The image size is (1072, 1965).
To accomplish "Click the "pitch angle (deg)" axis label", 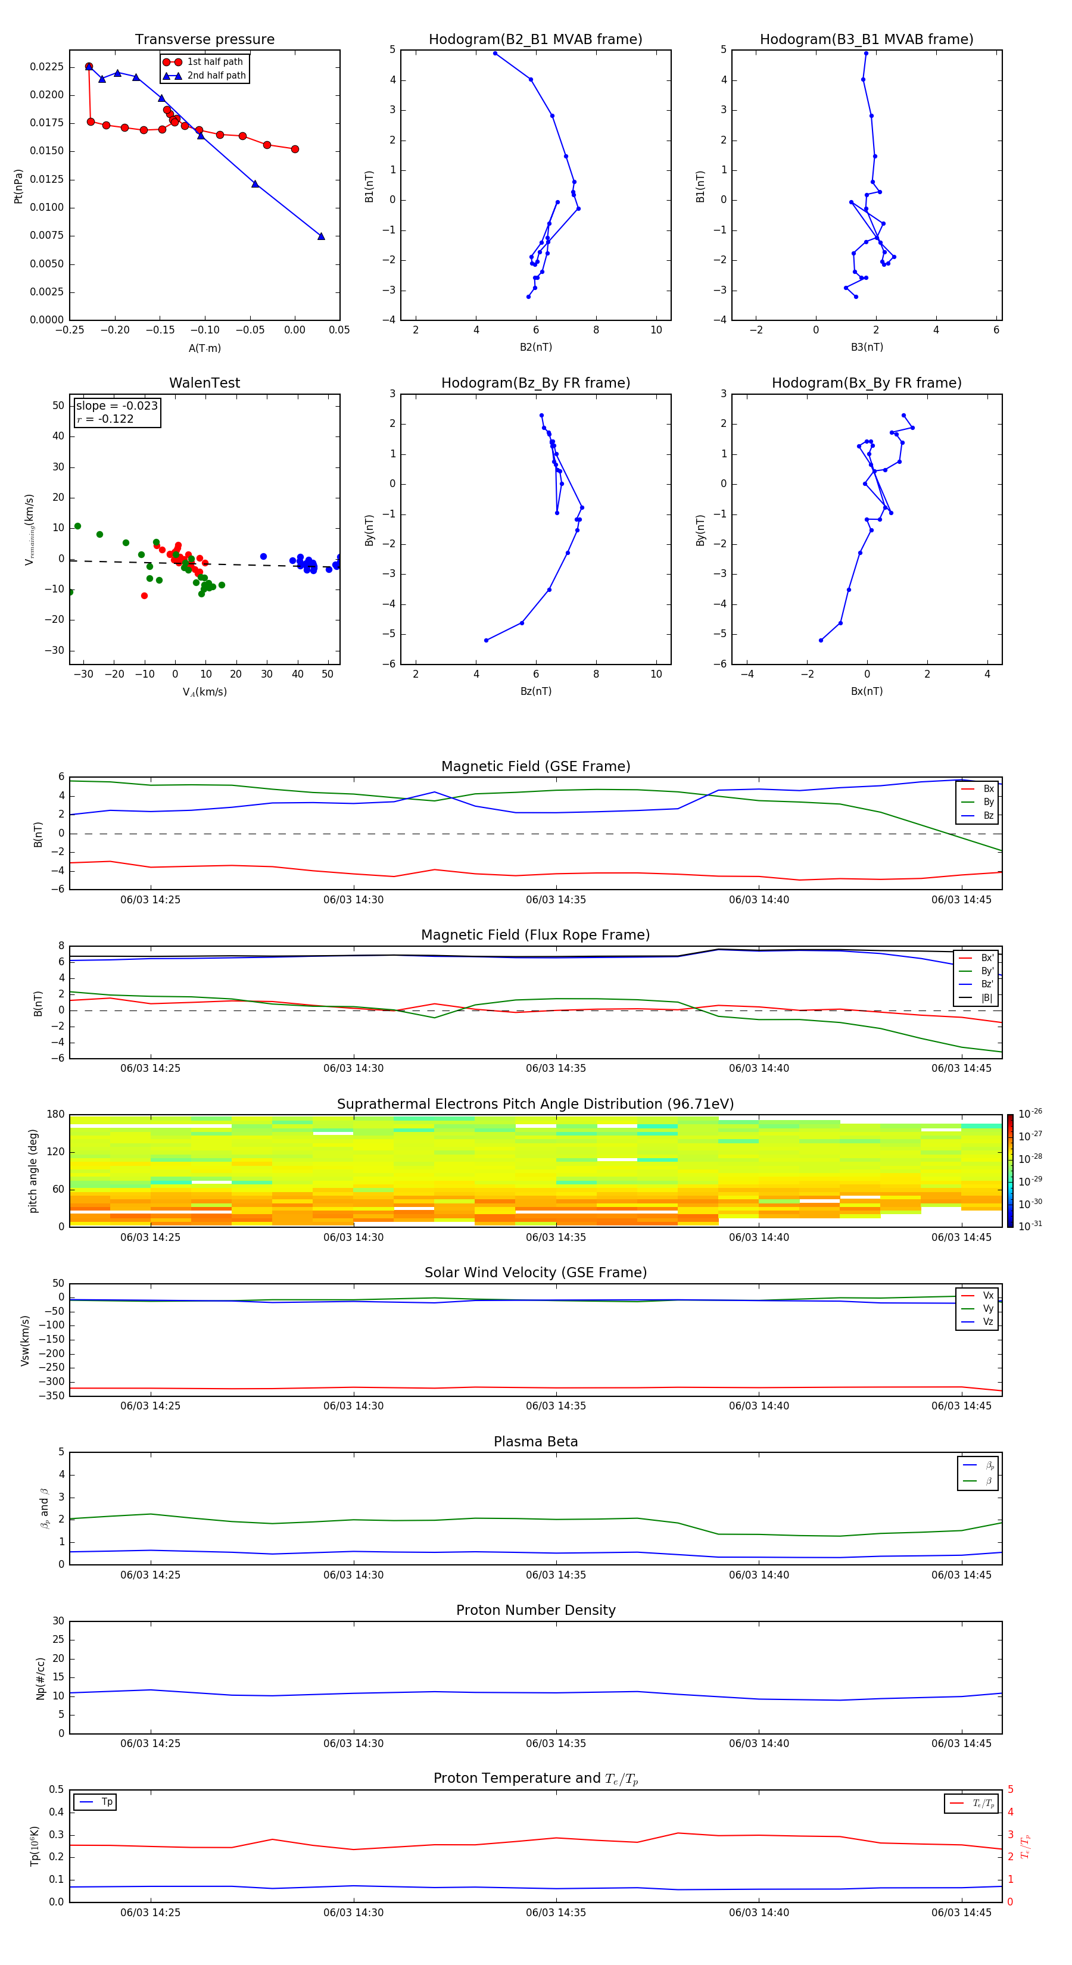I will [33, 1170].
